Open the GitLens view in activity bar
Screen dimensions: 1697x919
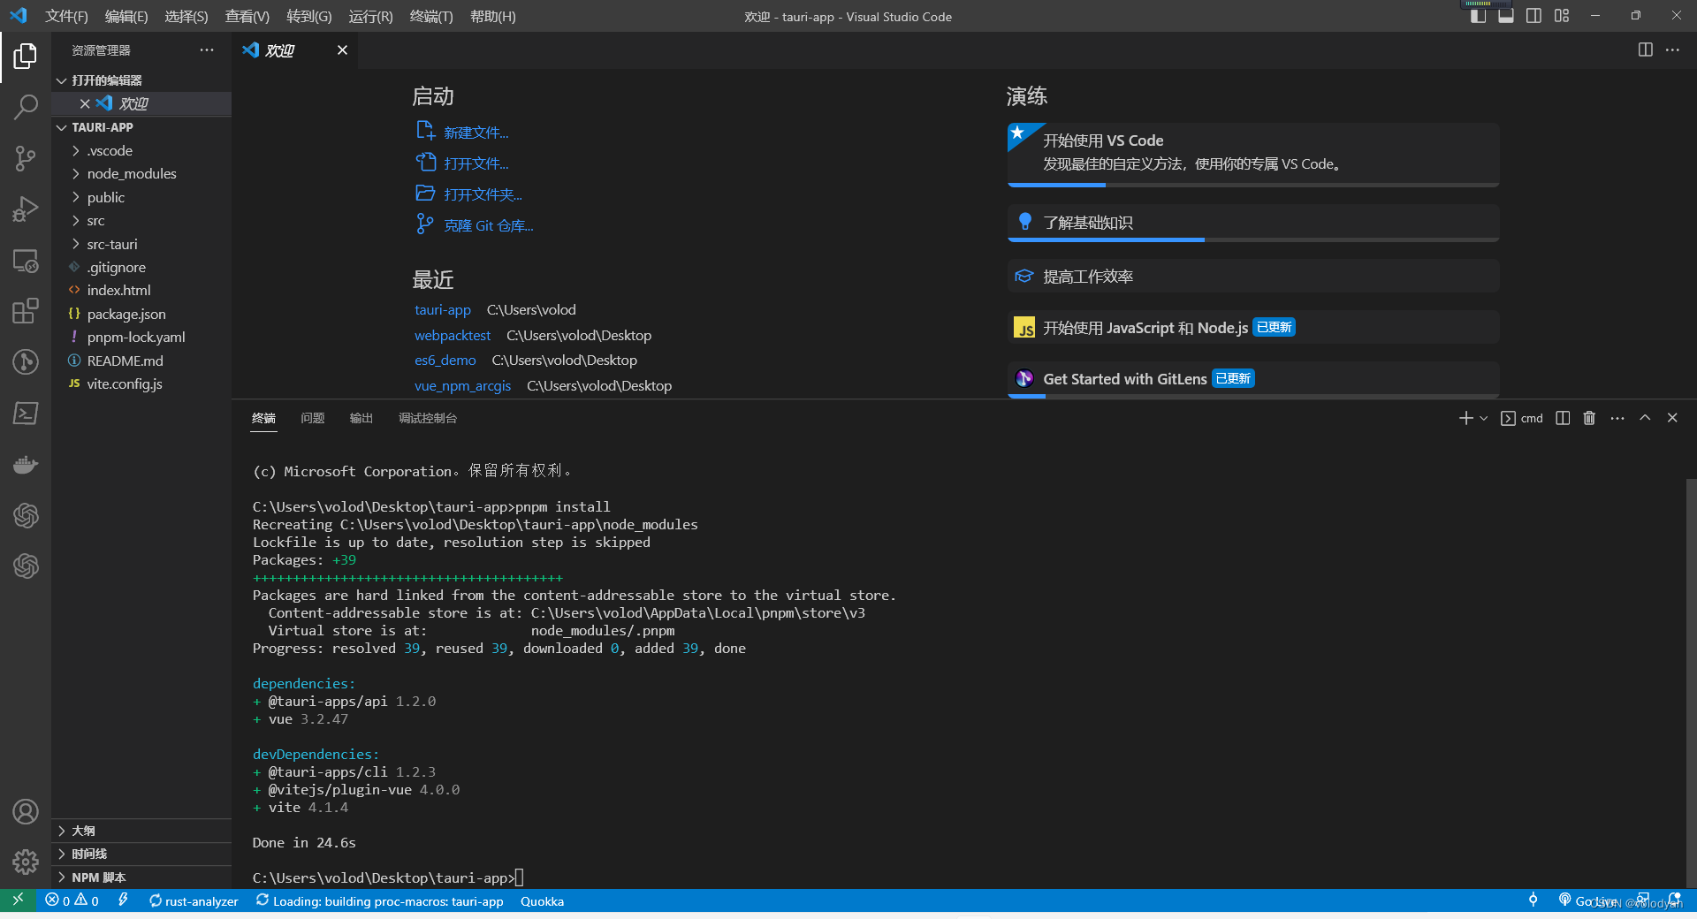[26, 362]
